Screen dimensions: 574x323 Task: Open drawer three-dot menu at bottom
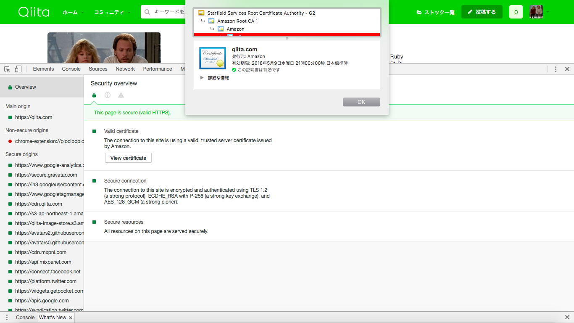pos(7,318)
